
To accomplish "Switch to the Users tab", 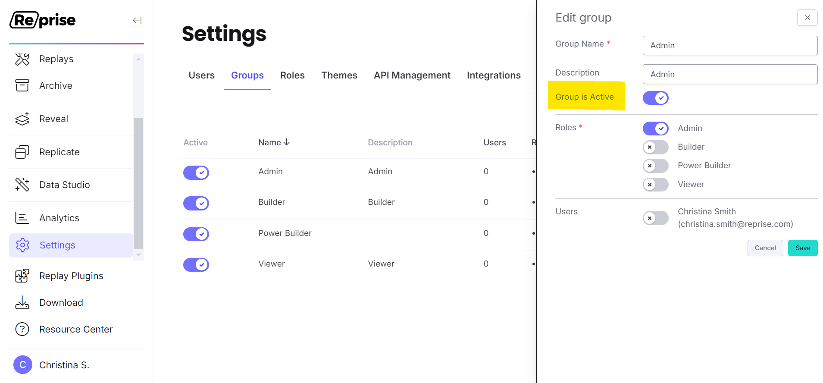I will (x=201, y=75).
